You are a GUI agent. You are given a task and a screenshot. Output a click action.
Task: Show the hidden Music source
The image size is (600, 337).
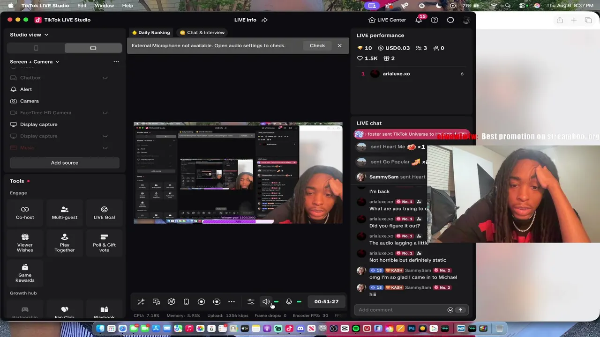tap(105, 148)
